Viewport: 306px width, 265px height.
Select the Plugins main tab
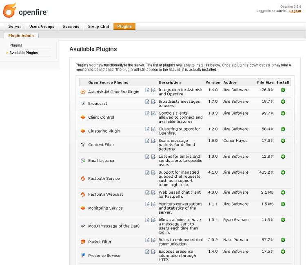(x=124, y=26)
